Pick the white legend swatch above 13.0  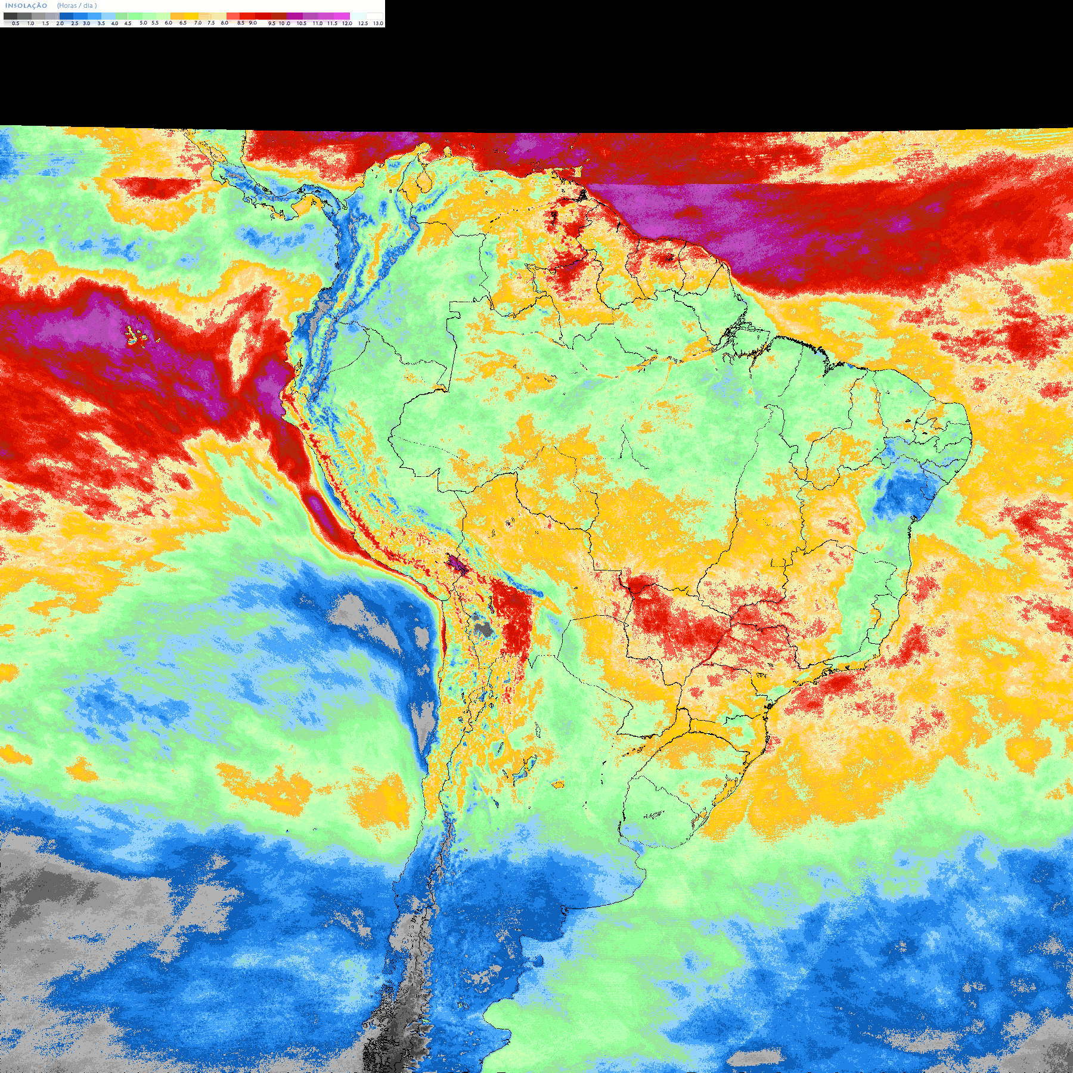pyautogui.click(x=374, y=16)
